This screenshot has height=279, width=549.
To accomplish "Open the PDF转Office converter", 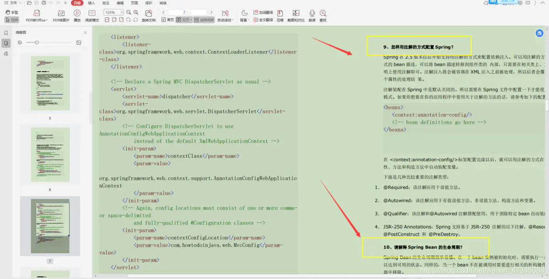I will [36, 16].
